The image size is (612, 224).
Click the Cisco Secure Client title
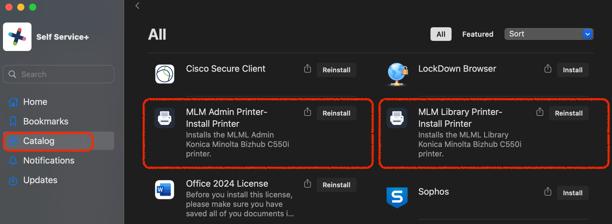pyautogui.click(x=225, y=69)
